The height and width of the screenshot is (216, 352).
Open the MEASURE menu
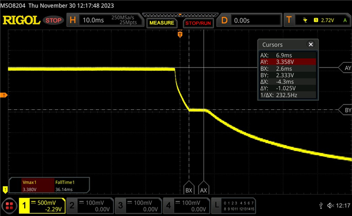coord(162,23)
